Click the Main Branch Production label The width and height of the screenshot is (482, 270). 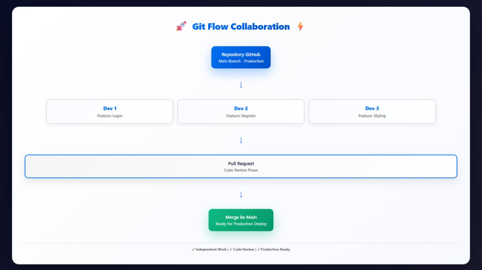coord(241,61)
